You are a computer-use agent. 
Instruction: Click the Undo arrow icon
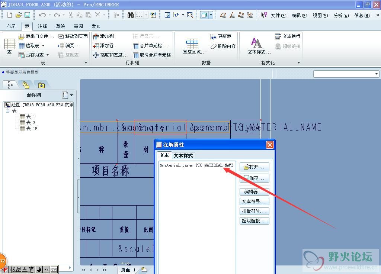[x=42, y=15]
